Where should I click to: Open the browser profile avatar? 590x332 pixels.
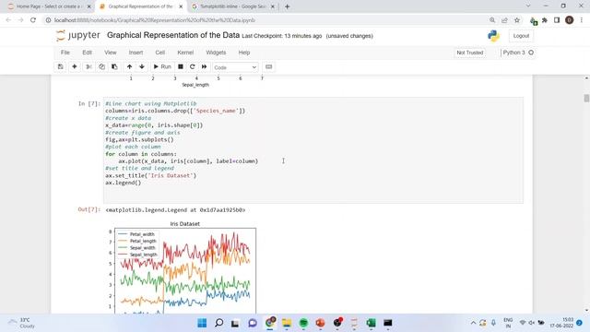tap(570, 20)
